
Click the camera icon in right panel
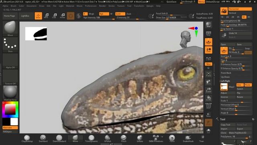click(224, 11)
